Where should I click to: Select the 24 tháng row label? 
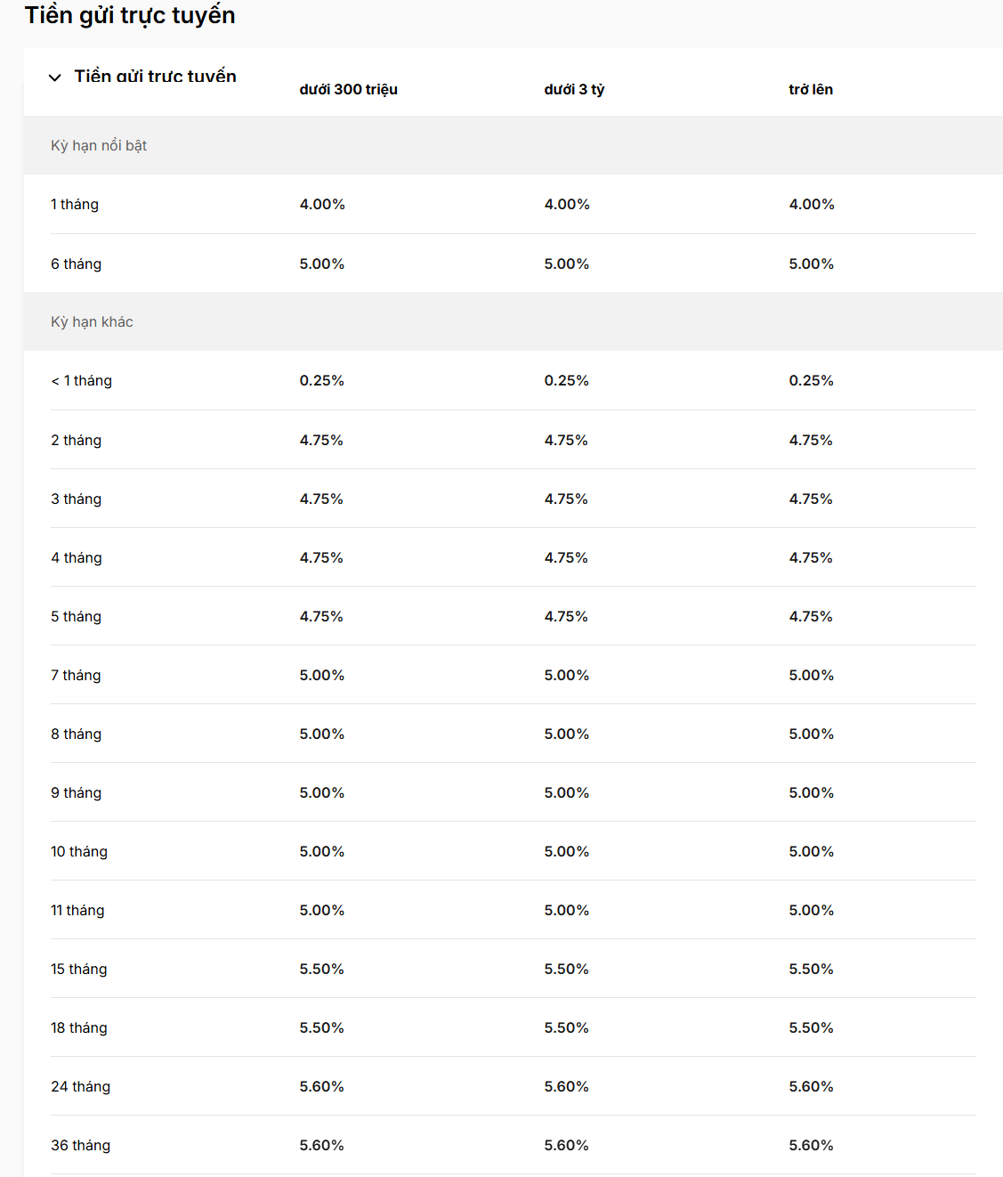coord(80,1086)
